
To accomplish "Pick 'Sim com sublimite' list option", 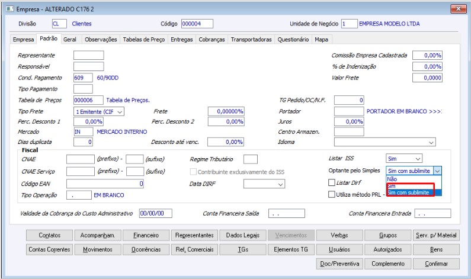I will point(414,193).
